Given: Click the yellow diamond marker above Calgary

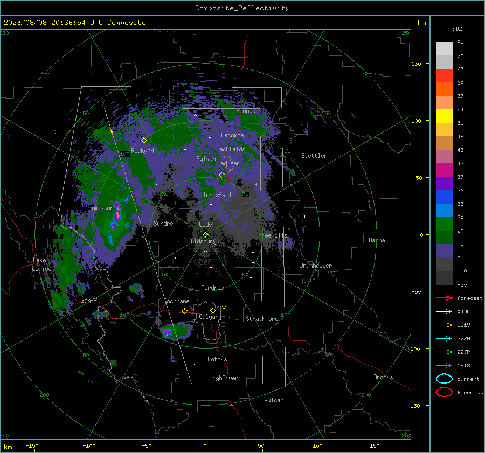Looking at the screenshot, I should pos(213,310).
